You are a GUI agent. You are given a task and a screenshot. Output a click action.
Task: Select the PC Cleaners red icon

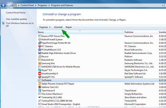[x=40, y=46]
